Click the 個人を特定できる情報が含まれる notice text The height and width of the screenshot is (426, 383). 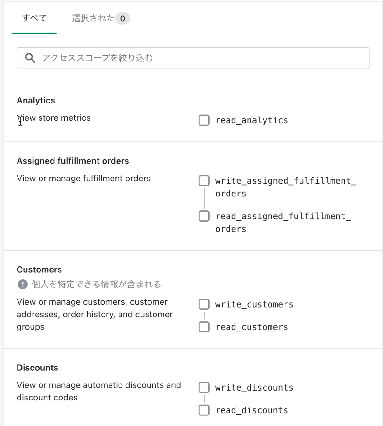coord(96,284)
